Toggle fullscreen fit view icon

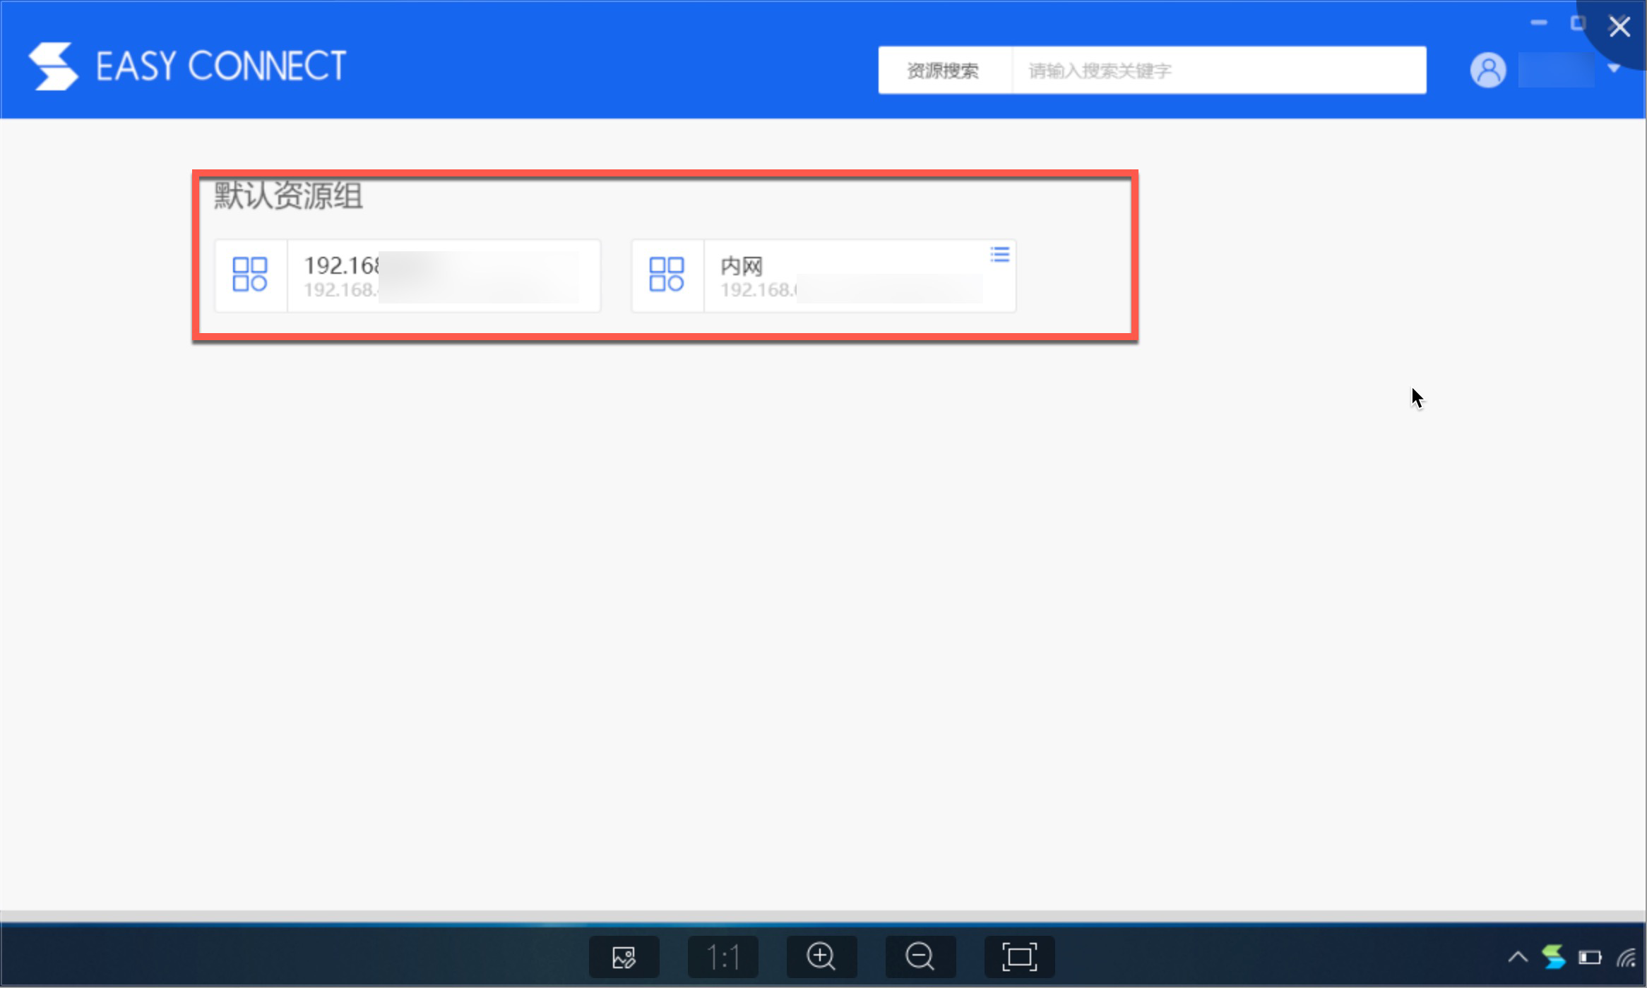coord(1019,957)
